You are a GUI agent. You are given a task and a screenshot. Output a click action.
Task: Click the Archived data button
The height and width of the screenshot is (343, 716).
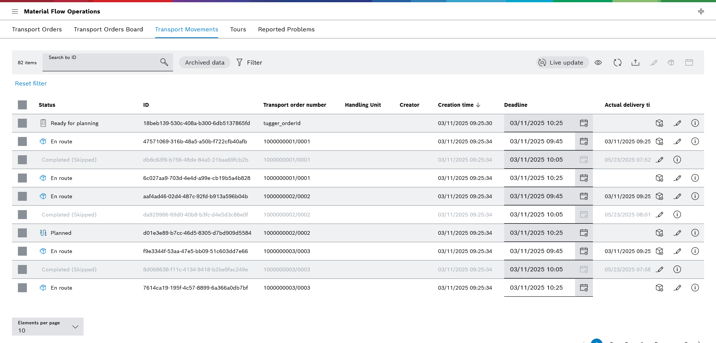tap(205, 63)
